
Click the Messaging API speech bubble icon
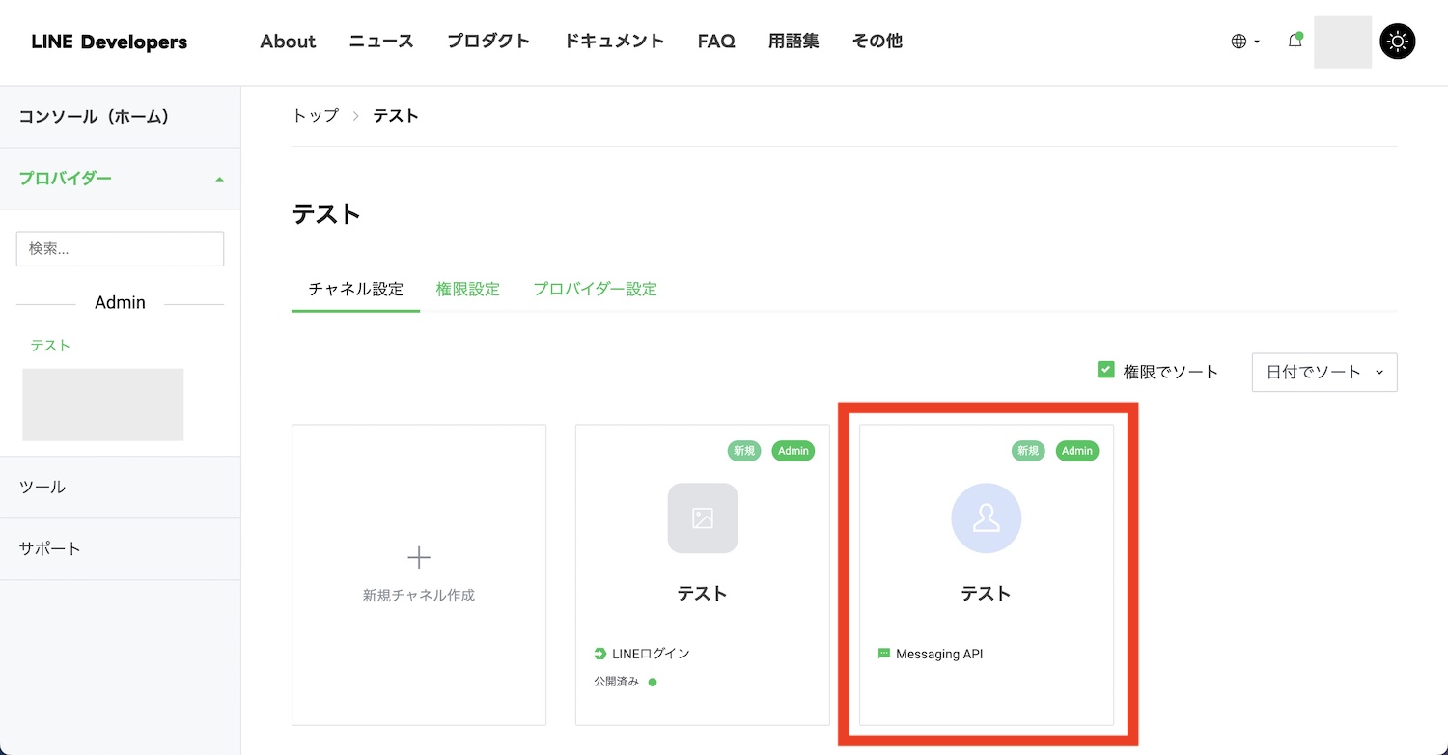(x=883, y=654)
